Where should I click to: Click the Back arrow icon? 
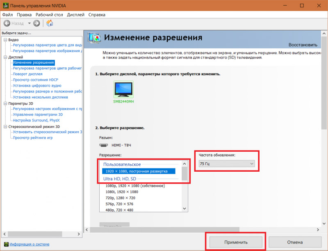coord(7,23)
